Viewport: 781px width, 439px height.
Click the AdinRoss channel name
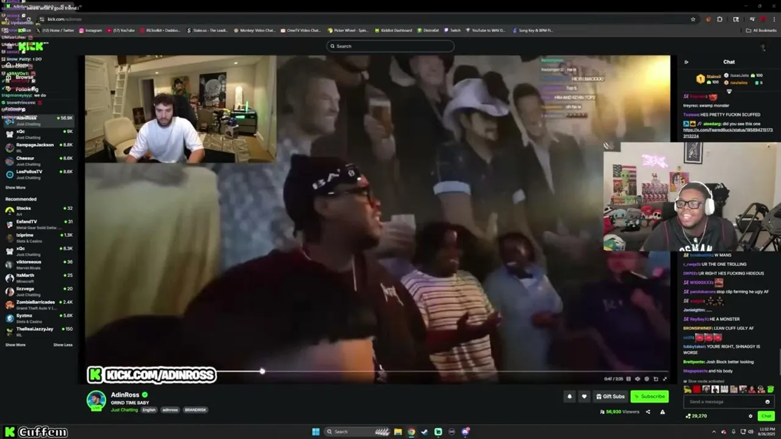click(125, 395)
